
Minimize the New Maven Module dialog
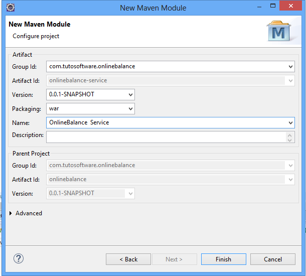click(x=259, y=7)
